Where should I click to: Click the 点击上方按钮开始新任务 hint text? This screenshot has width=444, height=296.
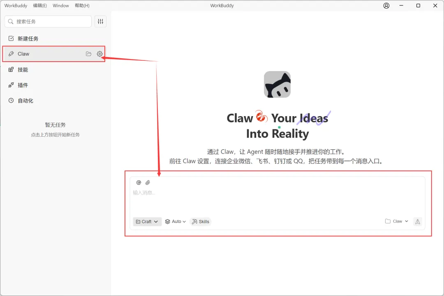pos(55,135)
